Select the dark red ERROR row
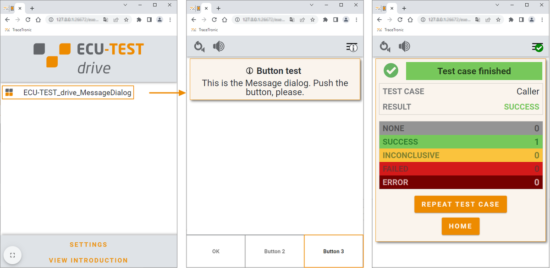This screenshot has height=268, width=550. pyautogui.click(x=461, y=182)
